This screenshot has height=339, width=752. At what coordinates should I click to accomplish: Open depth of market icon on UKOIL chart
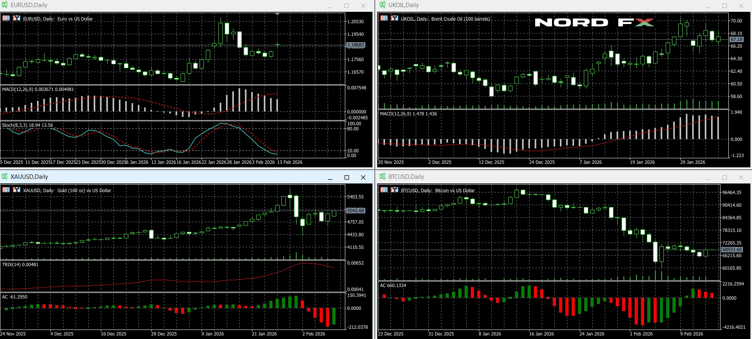[x=395, y=18]
